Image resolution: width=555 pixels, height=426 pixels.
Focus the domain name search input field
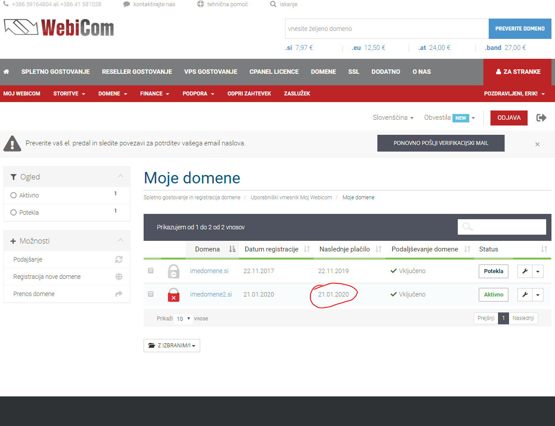pos(387,29)
